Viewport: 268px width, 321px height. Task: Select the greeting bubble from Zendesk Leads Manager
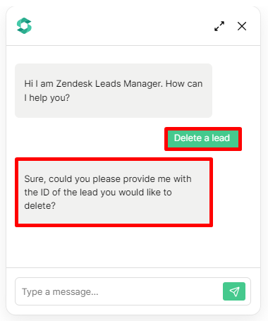coord(114,90)
